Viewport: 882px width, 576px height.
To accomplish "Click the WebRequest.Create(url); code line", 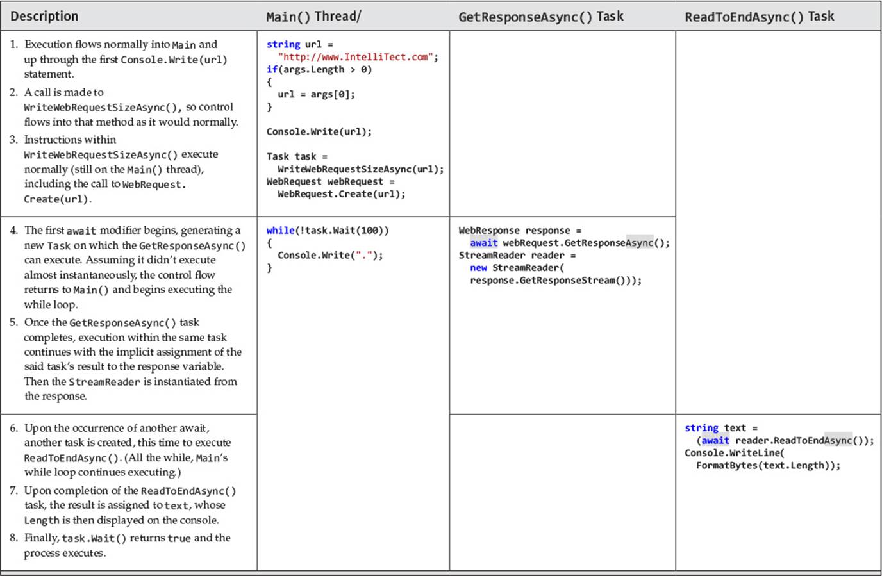I will pyautogui.click(x=341, y=194).
